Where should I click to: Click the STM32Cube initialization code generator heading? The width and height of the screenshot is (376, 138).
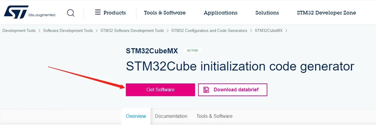pyautogui.click(x=240, y=66)
